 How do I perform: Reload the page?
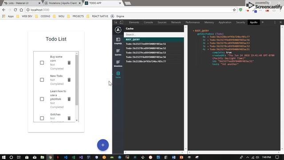(x=16, y=10)
